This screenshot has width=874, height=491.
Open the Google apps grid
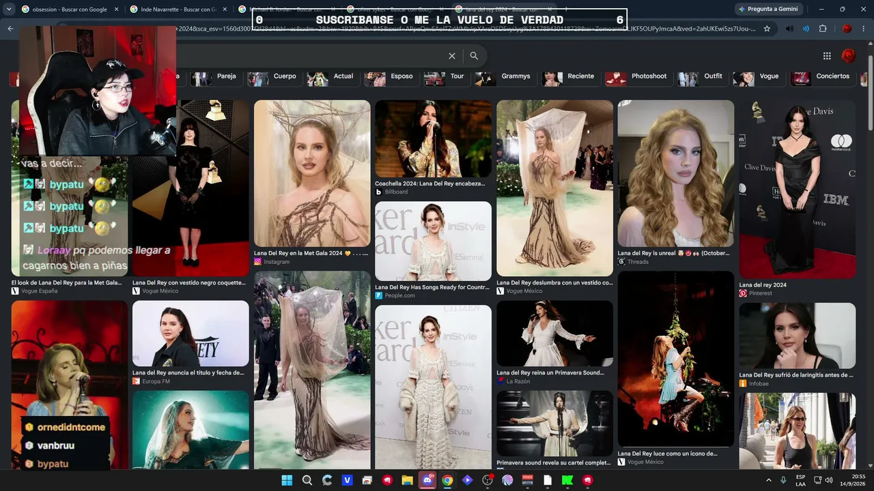point(827,56)
